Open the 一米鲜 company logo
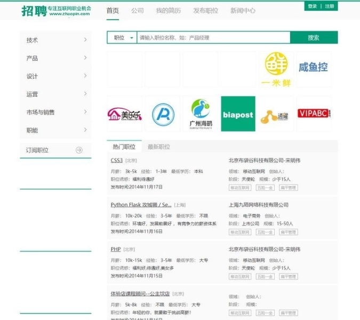The width and height of the screenshot is (360, 320). (x=276, y=69)
